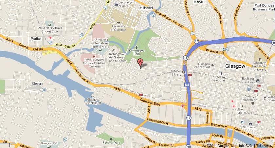Click the Glasgow city name label
Screen dimensions: 275x148
click(235, 66)
